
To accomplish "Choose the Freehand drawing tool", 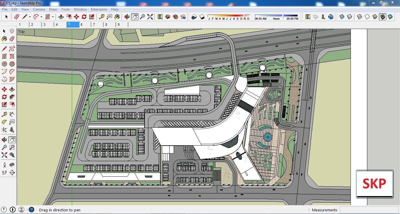I will 12,48.
